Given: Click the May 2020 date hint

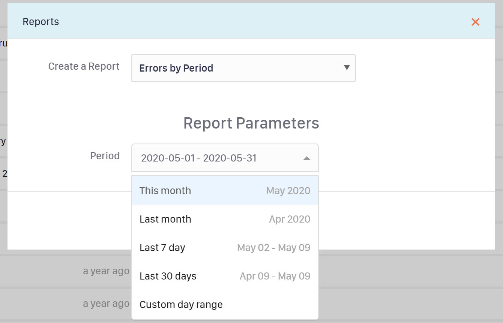Looking at the screenshot, I should tap(288, 191).
